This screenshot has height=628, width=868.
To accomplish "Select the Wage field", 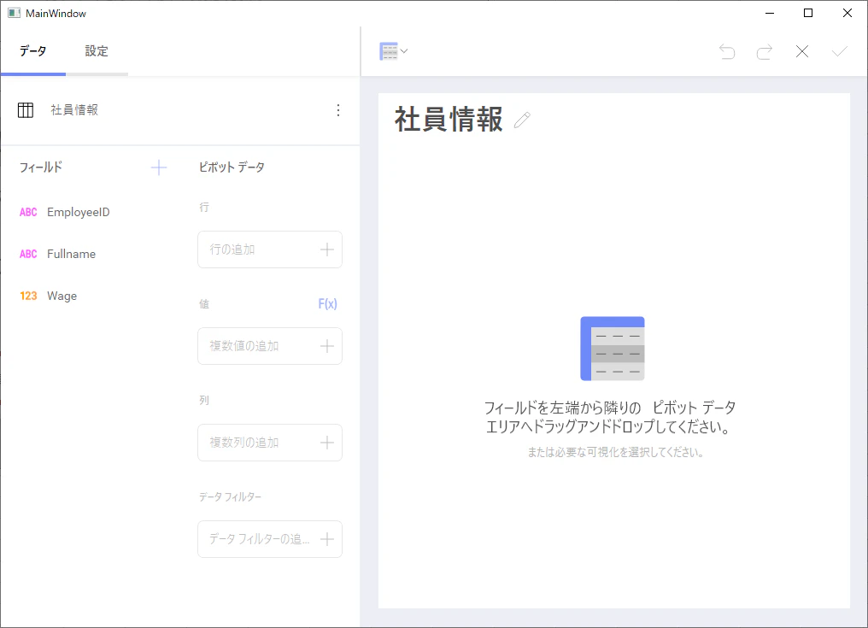I will tap(62, 296).
